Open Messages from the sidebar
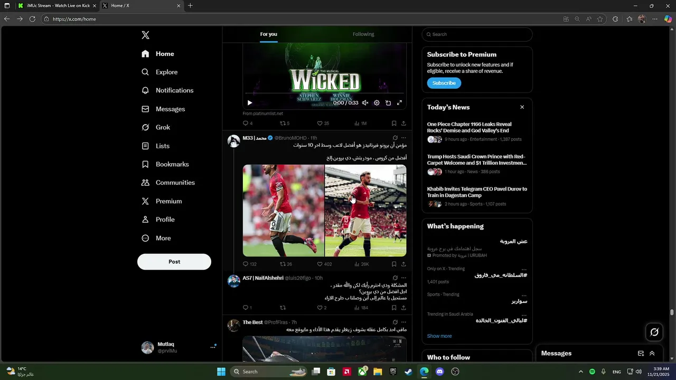 [x=163, y=109]
